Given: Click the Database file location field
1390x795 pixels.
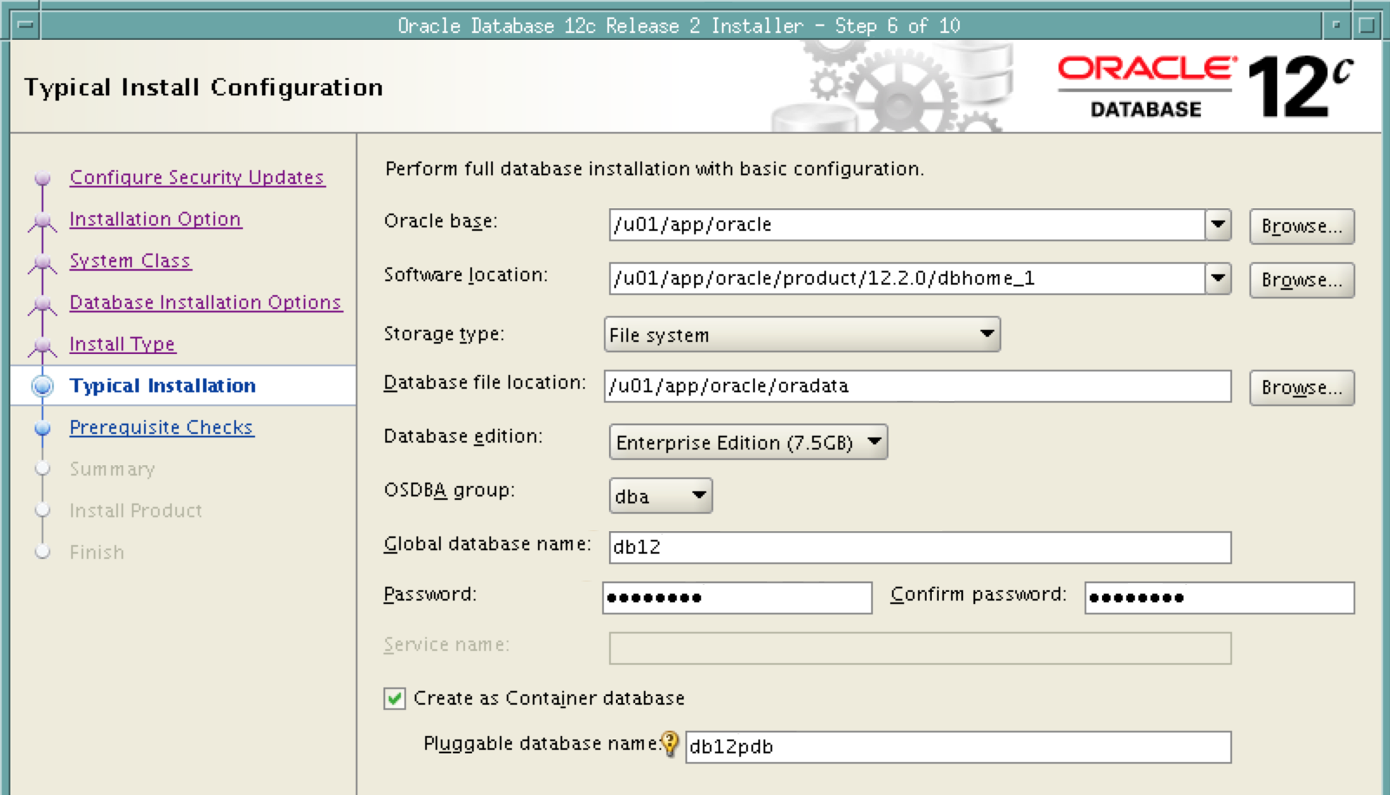Looking at the screenshot, I should [917, 386].
